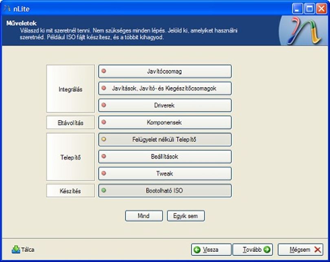Toggle the Driverek integration option
Image resolution: width=330 pixels, height=262 pixels.
tap(165, 105)
